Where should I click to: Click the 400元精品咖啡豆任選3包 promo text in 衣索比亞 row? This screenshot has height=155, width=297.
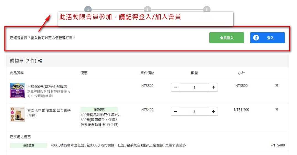(100, 120)
